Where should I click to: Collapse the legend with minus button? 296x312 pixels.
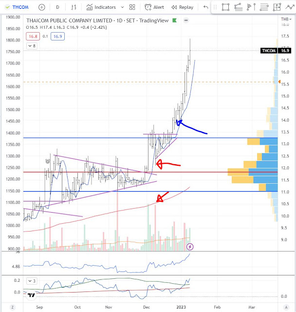point(186,20)
